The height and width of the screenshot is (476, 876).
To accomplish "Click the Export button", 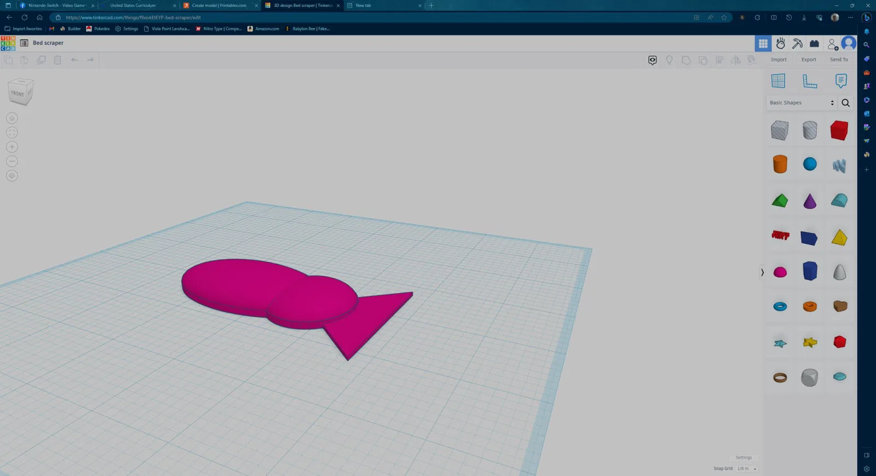I will (x=809, y=60).
